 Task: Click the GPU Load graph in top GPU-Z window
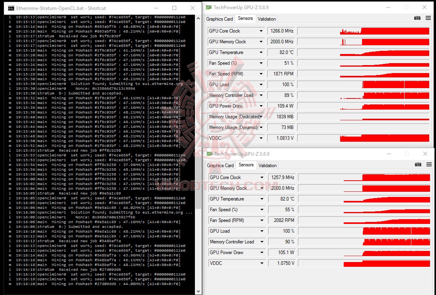(x=364, y=85)
